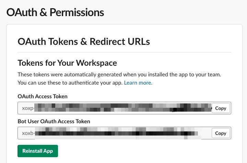Viewport: 247px width, 163px height.
Task: Click the word "Workspace" in the subheading
Action: click(x=96, y=63)
